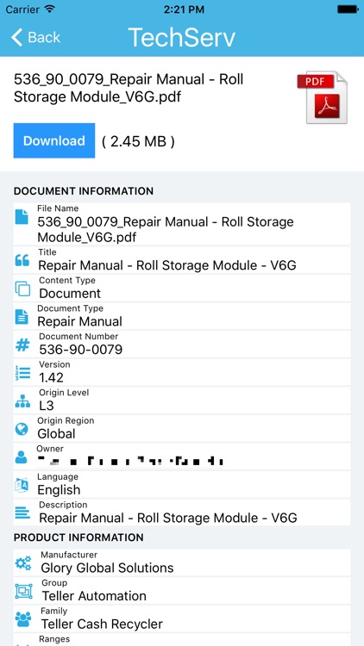This screenshot has width=364, height=646.
Task: Tap the status bar time 2:21 PM
Action: [x=184, y=9]
